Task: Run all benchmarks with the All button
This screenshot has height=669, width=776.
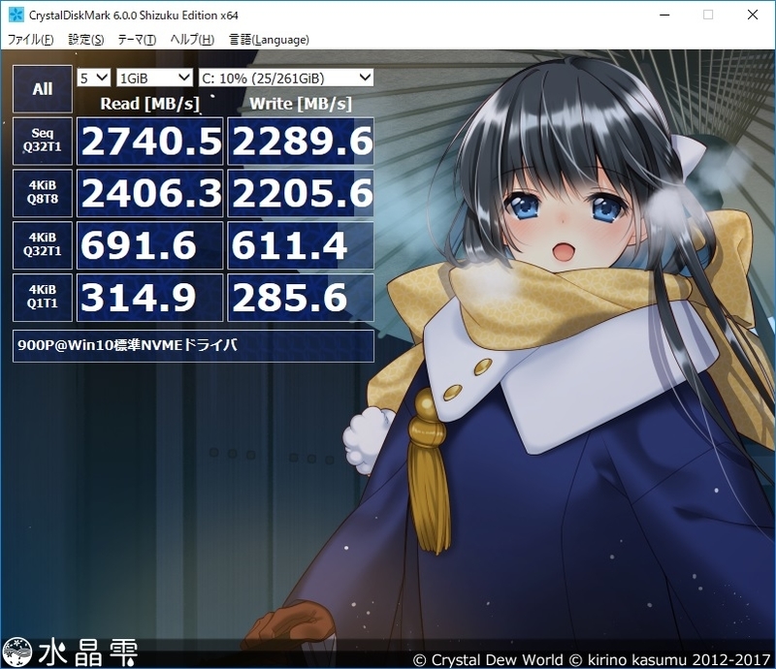Action: click(43, 89)
